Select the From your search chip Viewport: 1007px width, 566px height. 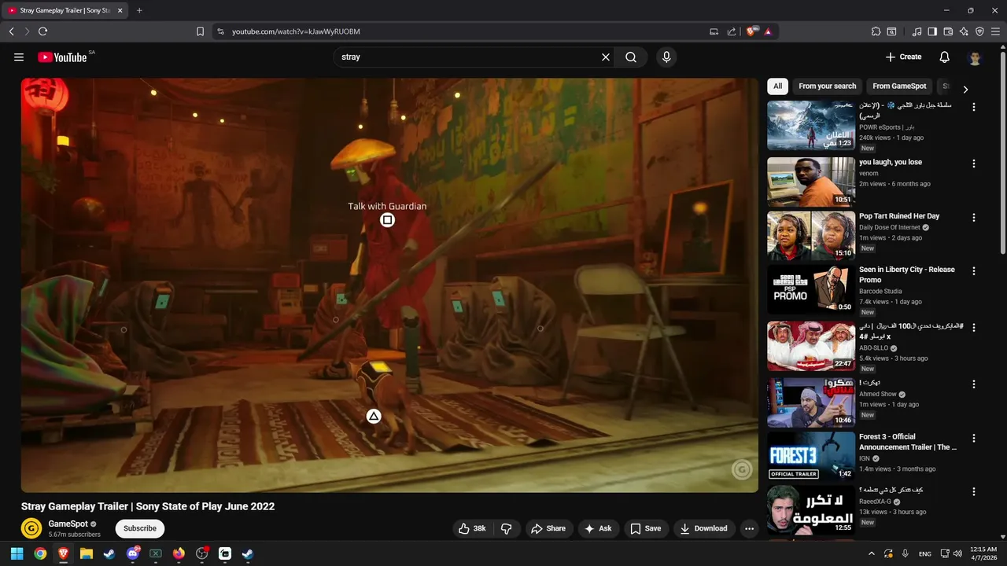tap(827, 86)
